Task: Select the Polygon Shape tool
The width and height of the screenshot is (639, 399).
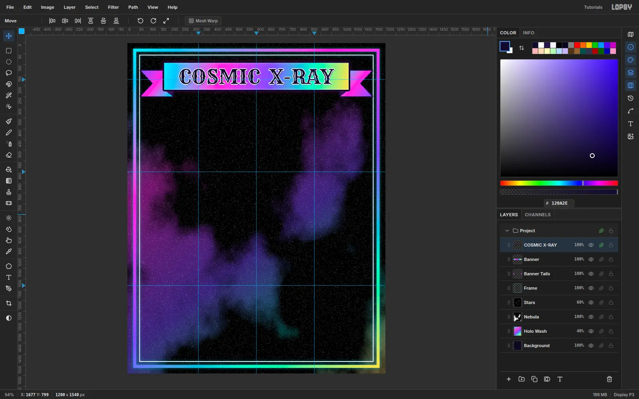Action: point(9,266)
